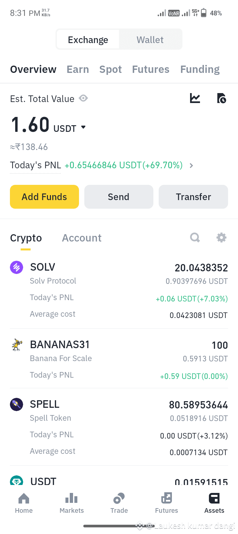238x534 pixels.
Task: Expand Today's PNL details chevron
Action: [191, 166]
